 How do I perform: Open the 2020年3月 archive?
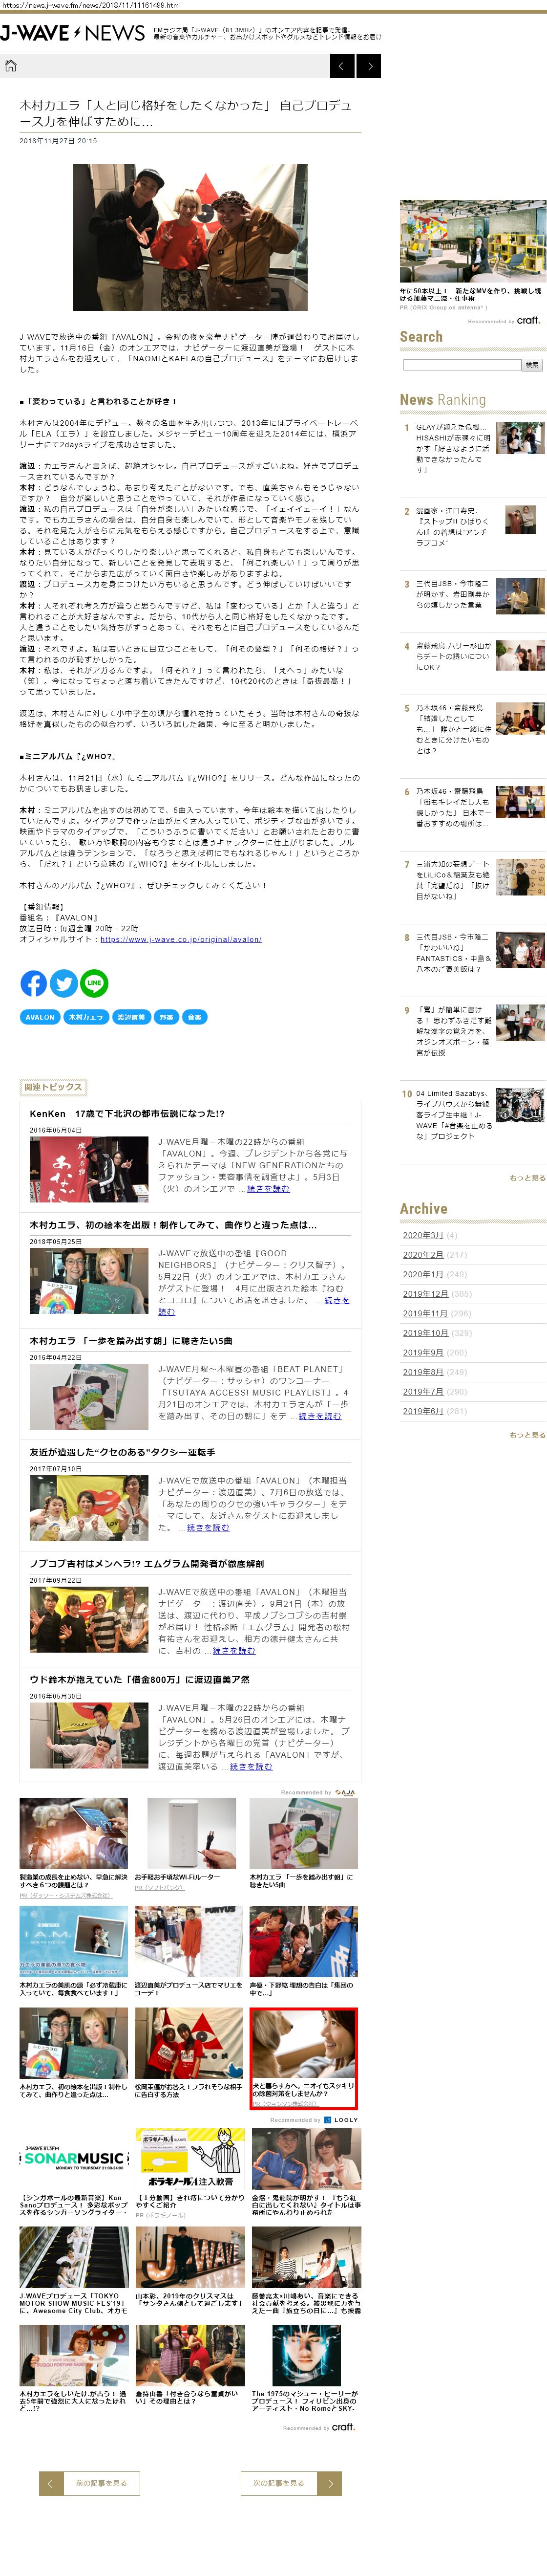423,1235
